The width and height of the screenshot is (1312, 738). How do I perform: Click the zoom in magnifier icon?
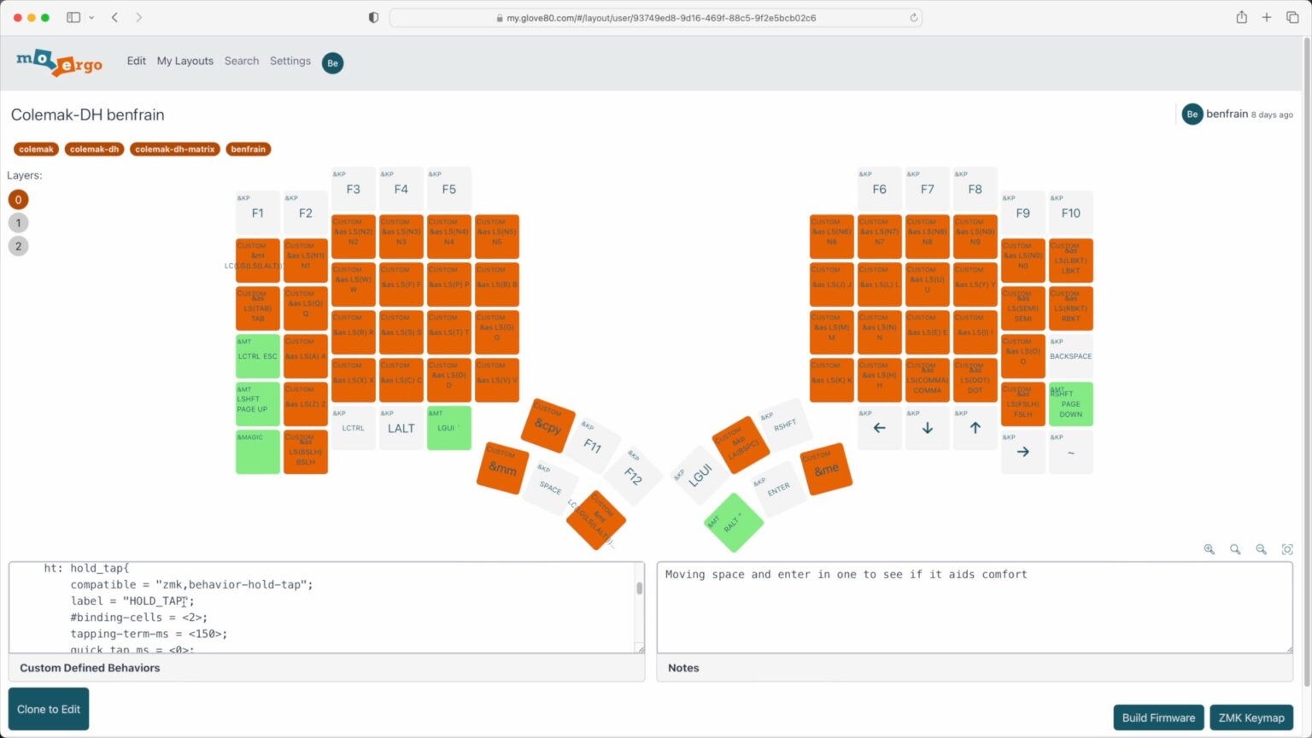[1209, 549]
